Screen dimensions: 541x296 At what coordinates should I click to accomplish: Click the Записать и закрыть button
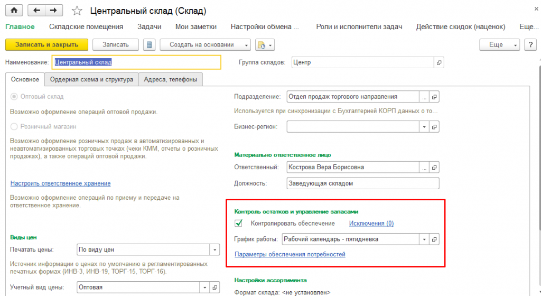coord(46,45)
